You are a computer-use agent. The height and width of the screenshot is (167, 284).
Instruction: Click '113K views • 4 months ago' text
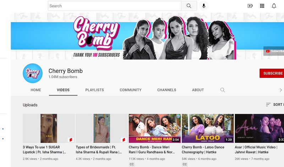(147, 159)
